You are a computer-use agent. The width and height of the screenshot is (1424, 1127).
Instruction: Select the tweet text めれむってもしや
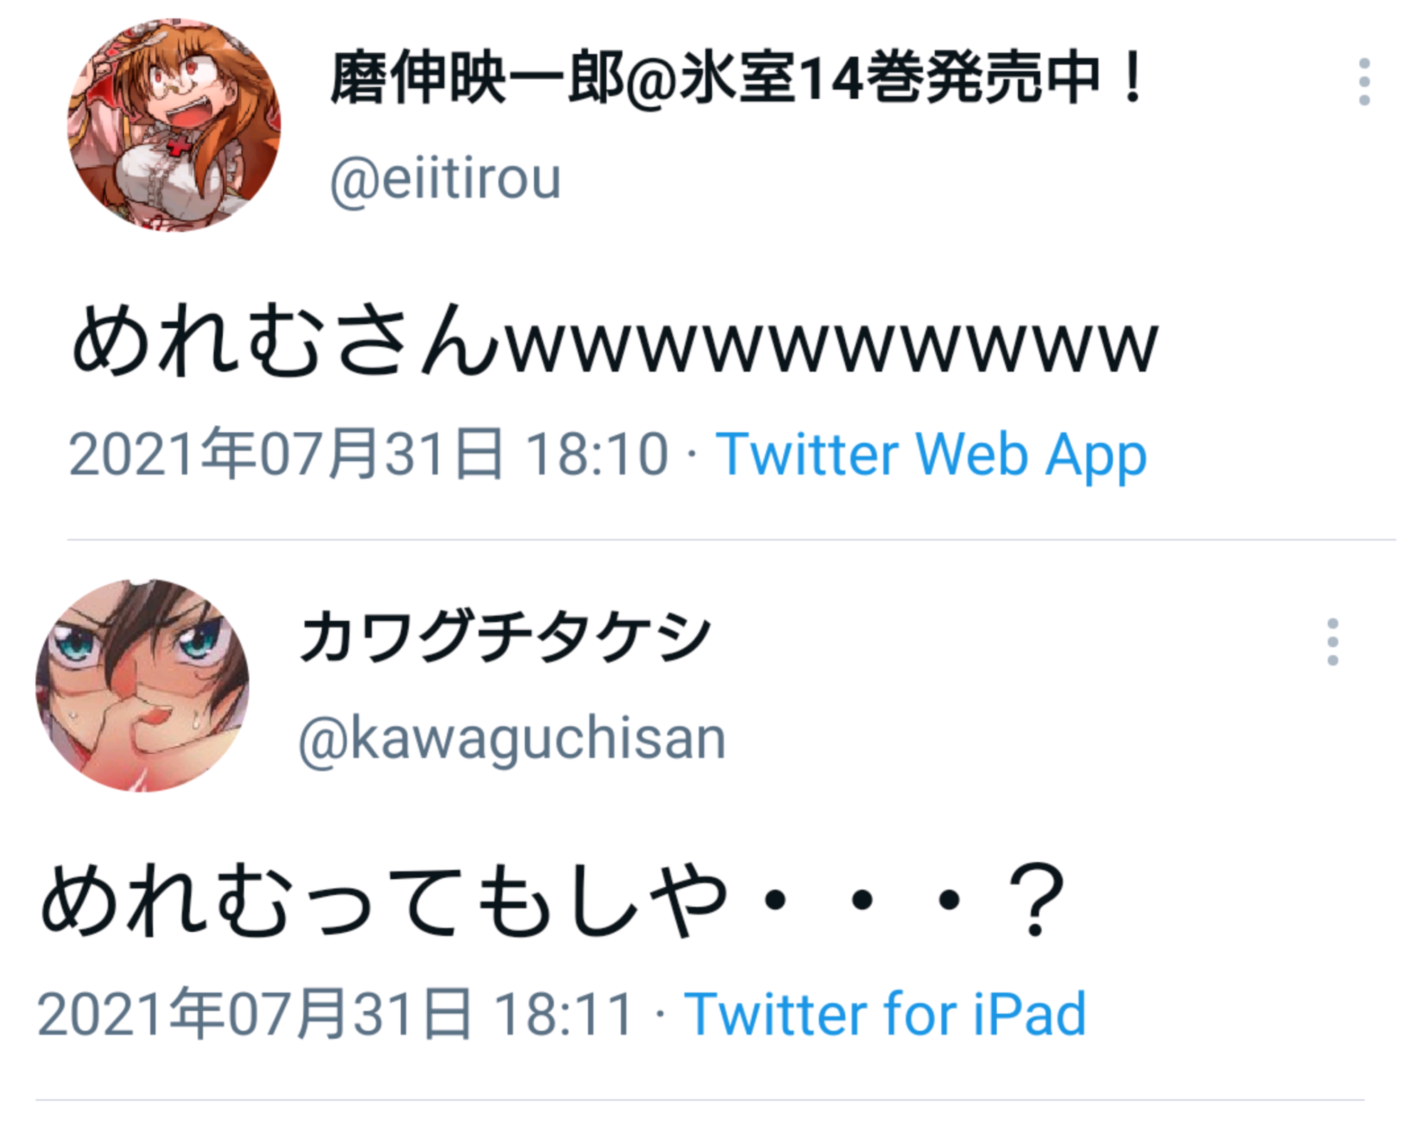point(384,899)
